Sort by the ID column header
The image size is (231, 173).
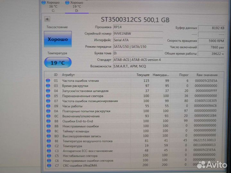56,75
